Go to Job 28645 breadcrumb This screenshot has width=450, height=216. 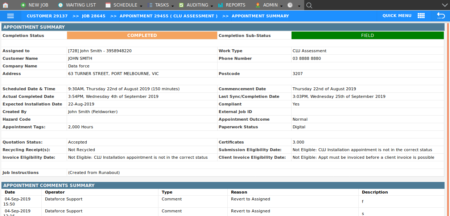pos(94,16)
